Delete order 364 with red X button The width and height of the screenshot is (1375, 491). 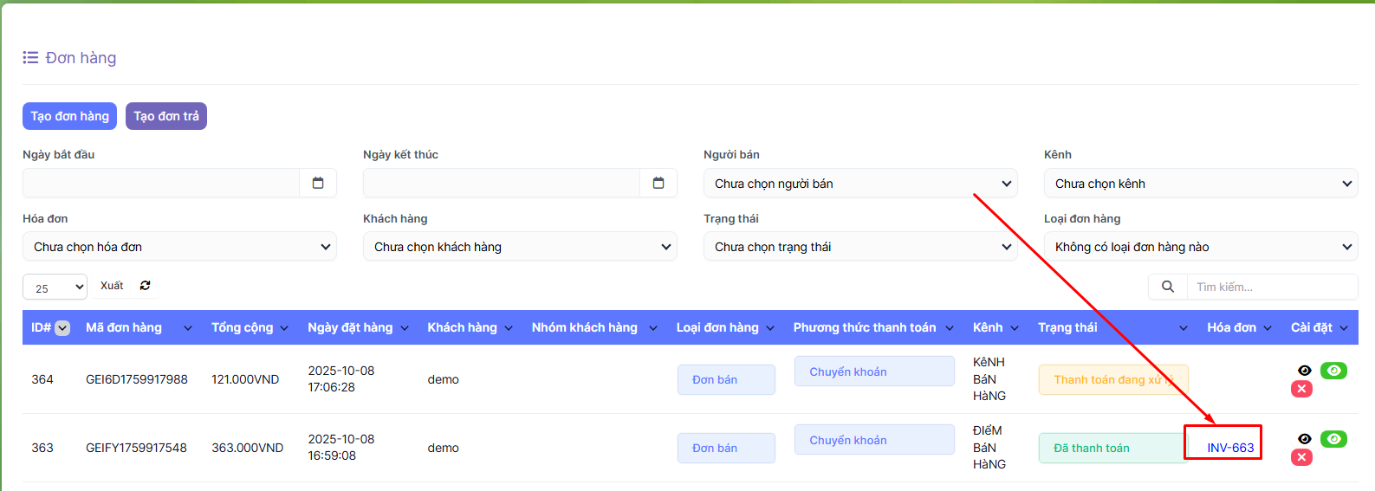[1301, 389]
